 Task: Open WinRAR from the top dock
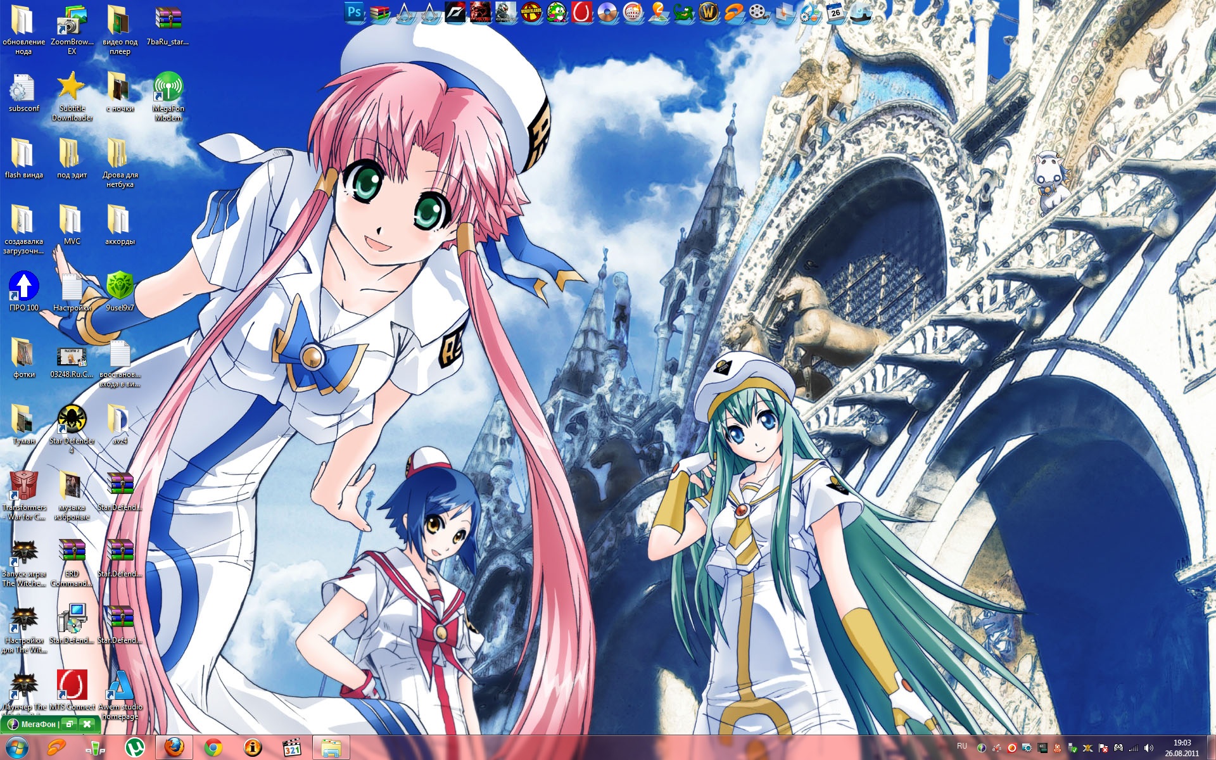click(x=379, y=13)
